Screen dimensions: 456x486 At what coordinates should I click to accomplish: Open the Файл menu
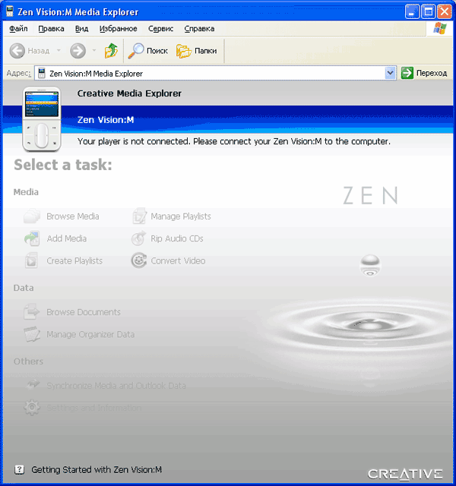[18, 29]
